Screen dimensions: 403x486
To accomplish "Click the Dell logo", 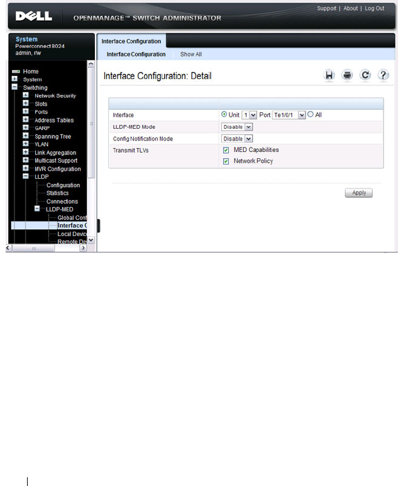I will 34,16.
